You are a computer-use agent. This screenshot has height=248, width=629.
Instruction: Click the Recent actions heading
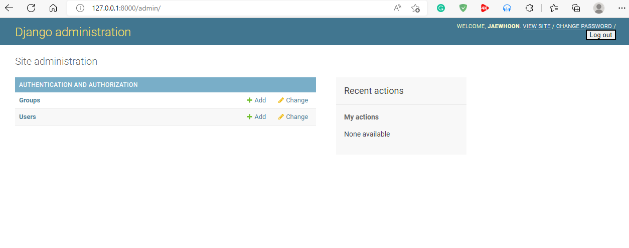coord(374,91)
